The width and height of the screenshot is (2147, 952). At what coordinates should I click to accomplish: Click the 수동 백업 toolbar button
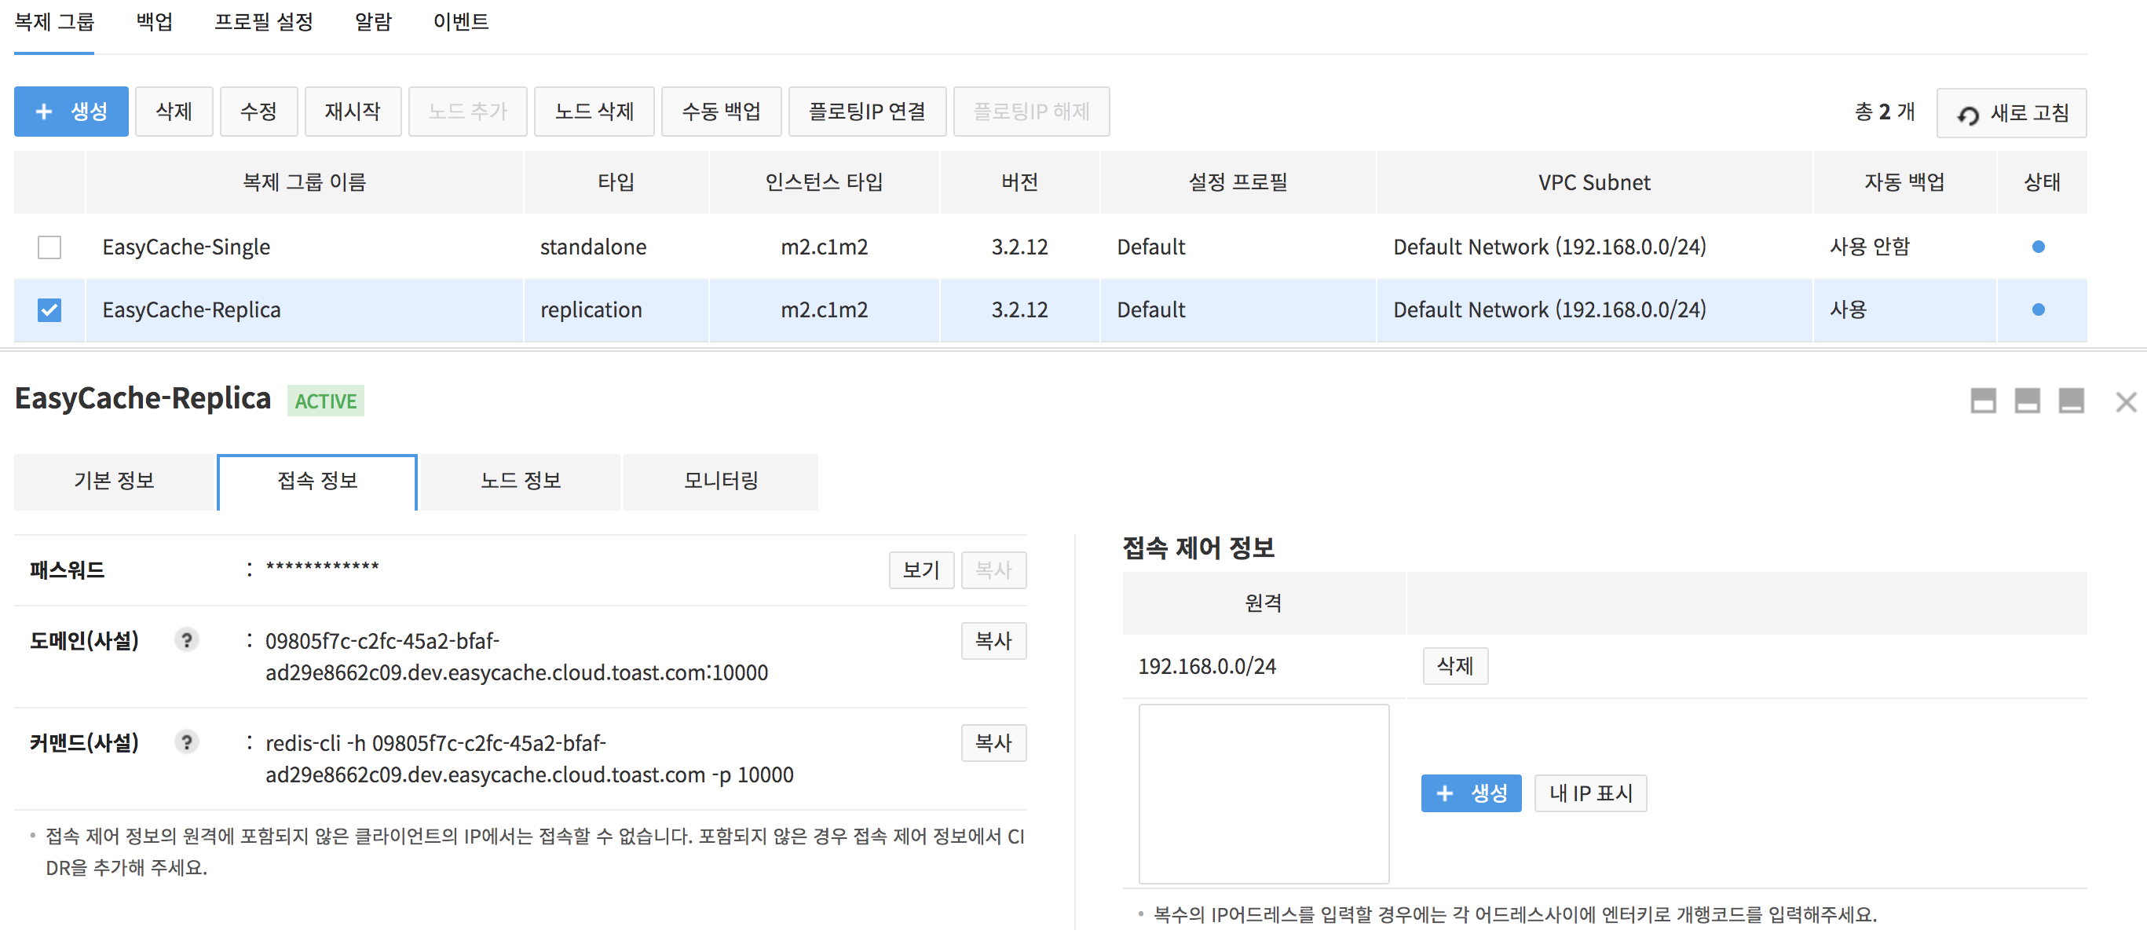coord(721,112)
